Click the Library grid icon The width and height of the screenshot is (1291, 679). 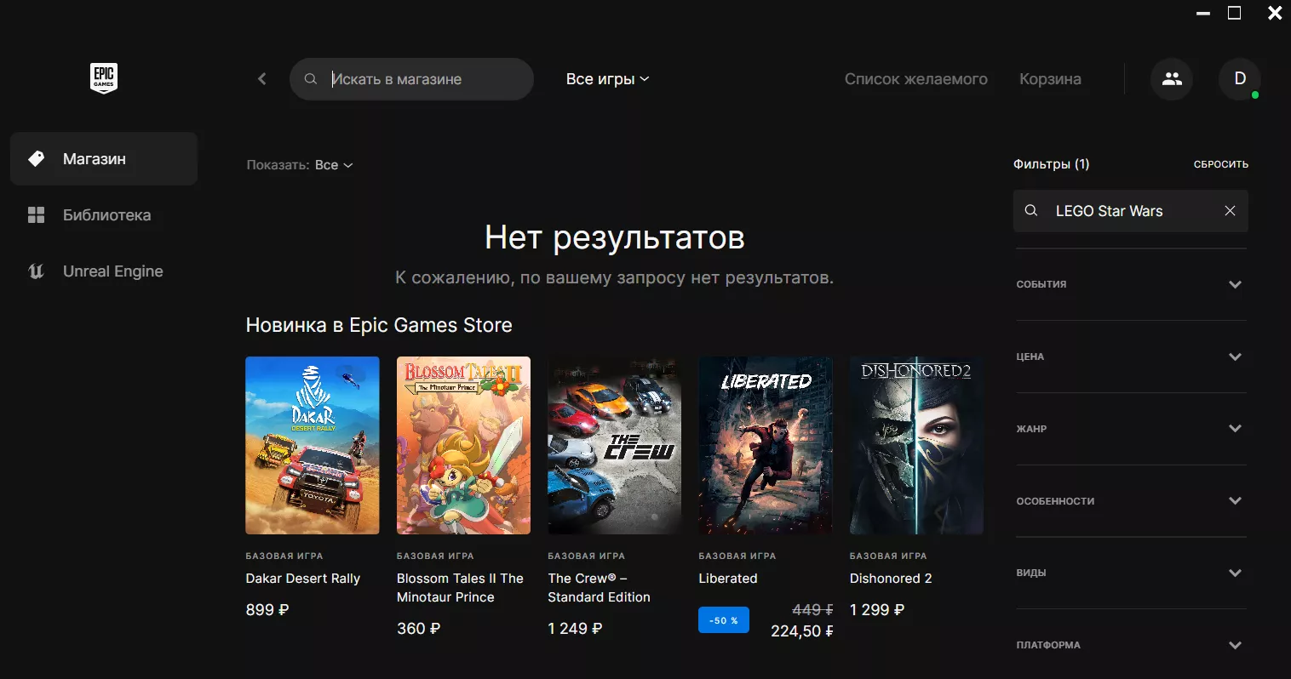point(36,215)
